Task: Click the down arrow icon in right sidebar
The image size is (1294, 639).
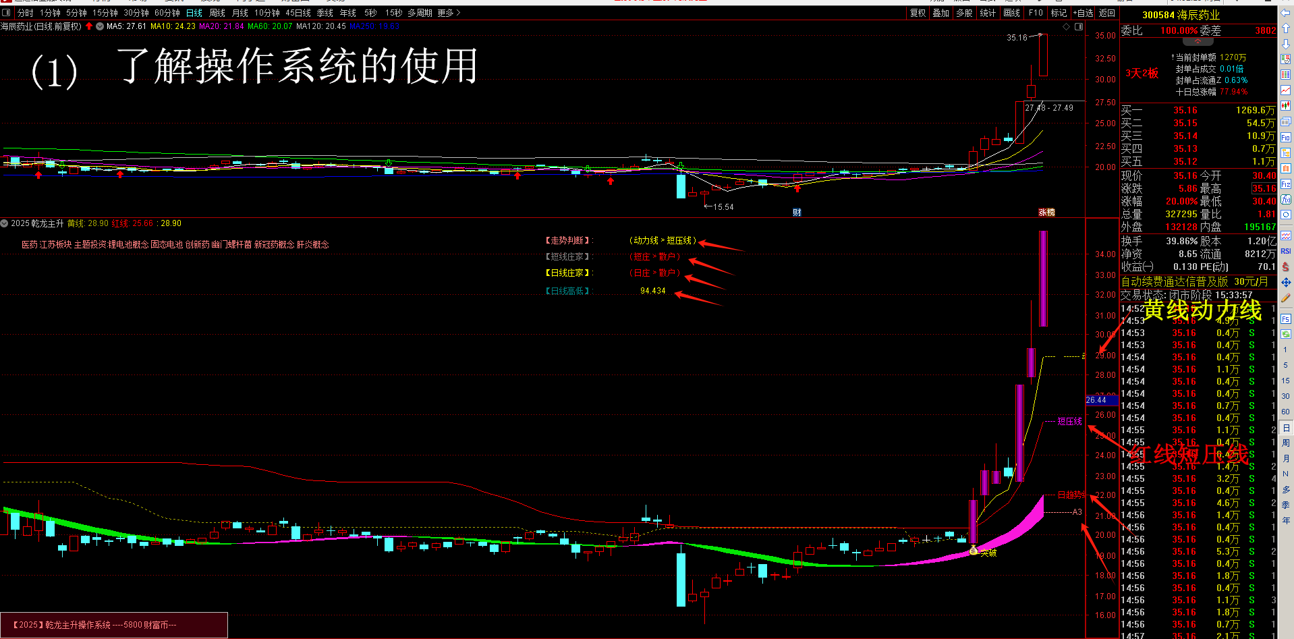Action: point(1286,44)
